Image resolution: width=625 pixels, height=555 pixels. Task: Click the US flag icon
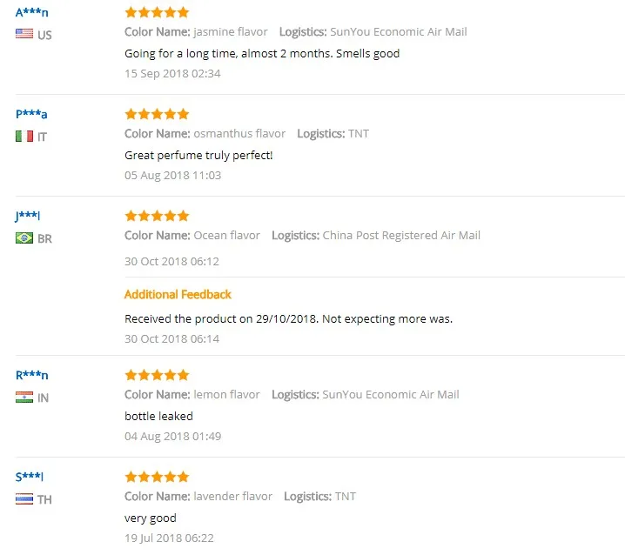pos(24,34)
